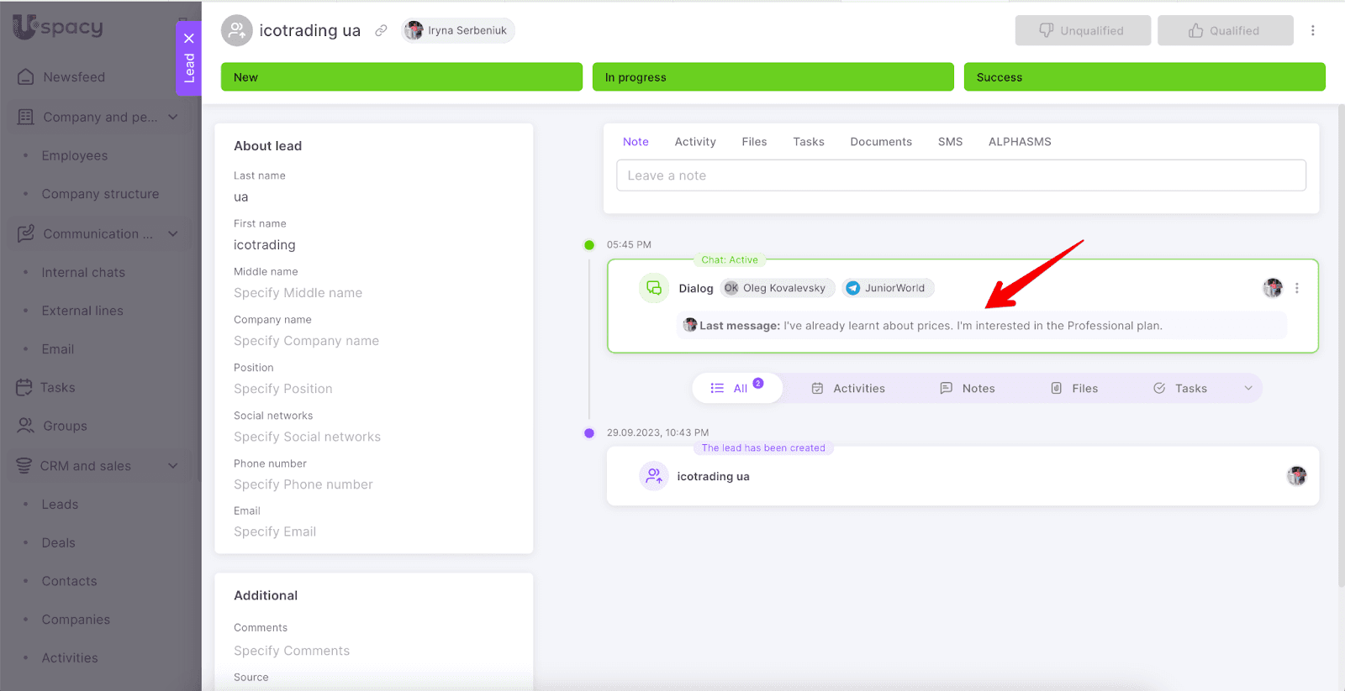
Task: Switch to the Activity tab
Action: [x=694, y=142]
